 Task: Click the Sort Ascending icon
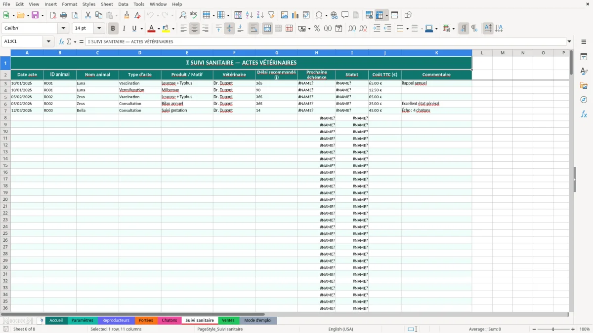click(250, 15)
